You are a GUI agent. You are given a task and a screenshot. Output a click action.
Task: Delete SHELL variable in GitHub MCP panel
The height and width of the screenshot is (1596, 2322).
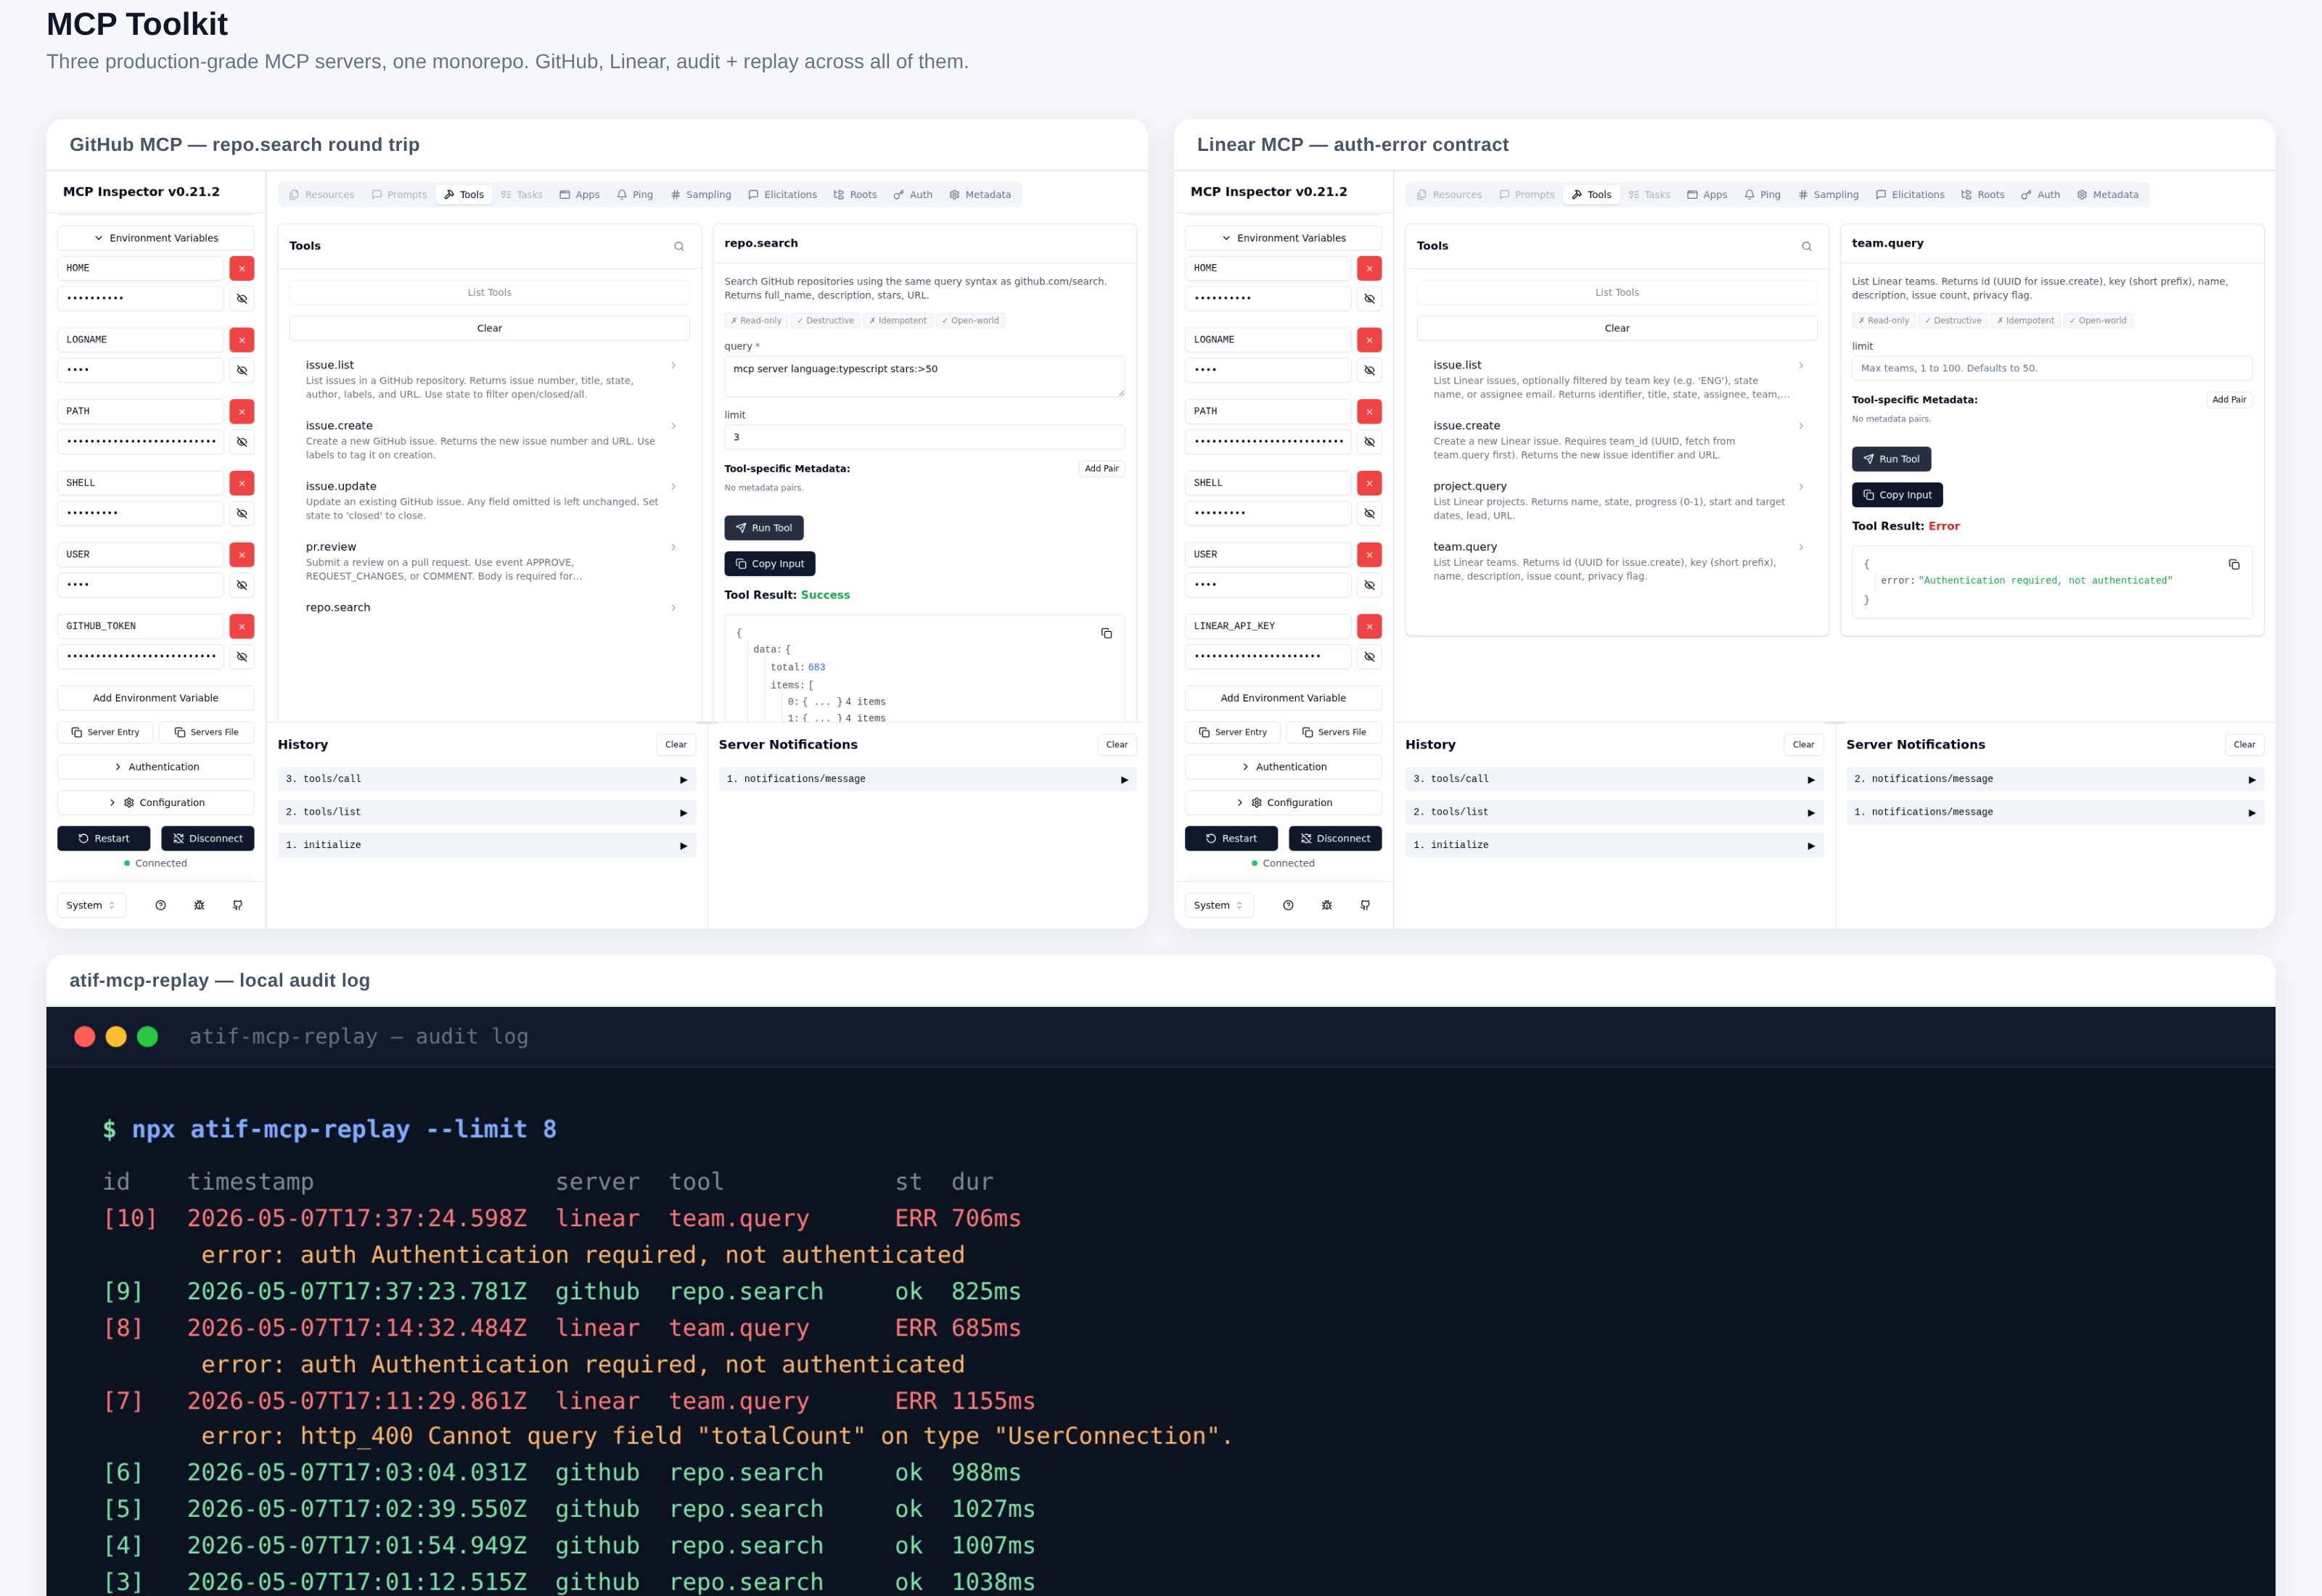click(241, 483)
